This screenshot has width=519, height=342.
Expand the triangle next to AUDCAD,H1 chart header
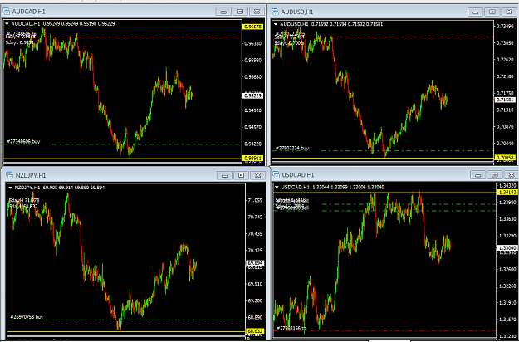tap(7, 23)
